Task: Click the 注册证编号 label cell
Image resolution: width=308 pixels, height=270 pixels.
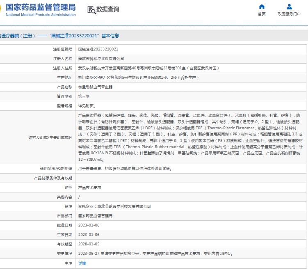Action: coord(63,49)
